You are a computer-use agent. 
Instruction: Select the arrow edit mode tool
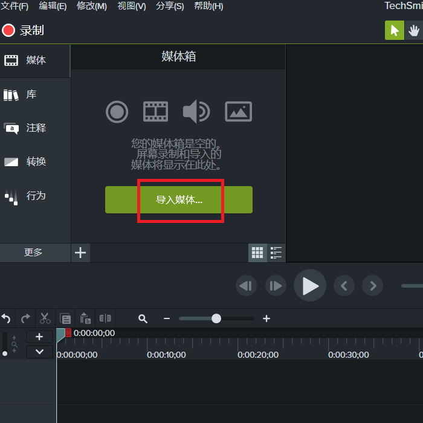tap(395, 30)
